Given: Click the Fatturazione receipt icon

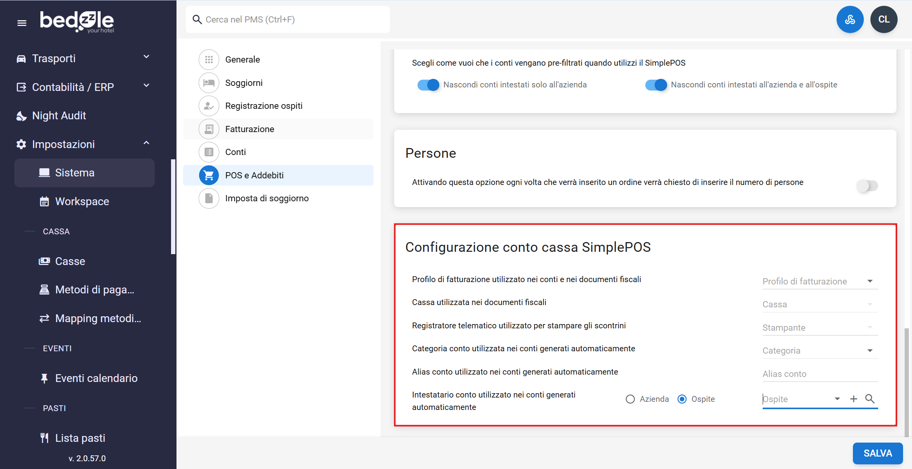Looking at the screenshot, I should point(209,129).
